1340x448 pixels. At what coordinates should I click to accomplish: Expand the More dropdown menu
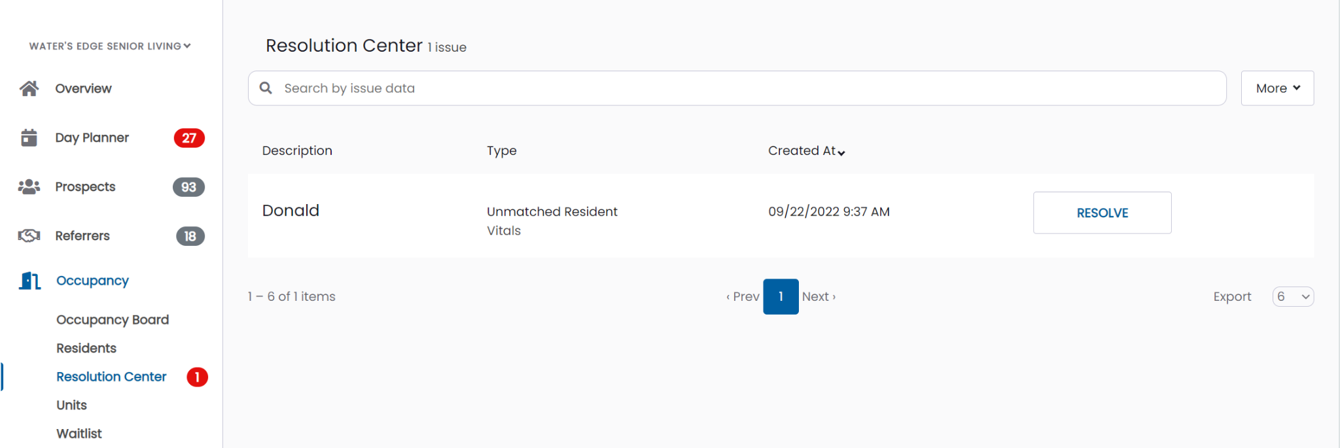(1277, 88)
